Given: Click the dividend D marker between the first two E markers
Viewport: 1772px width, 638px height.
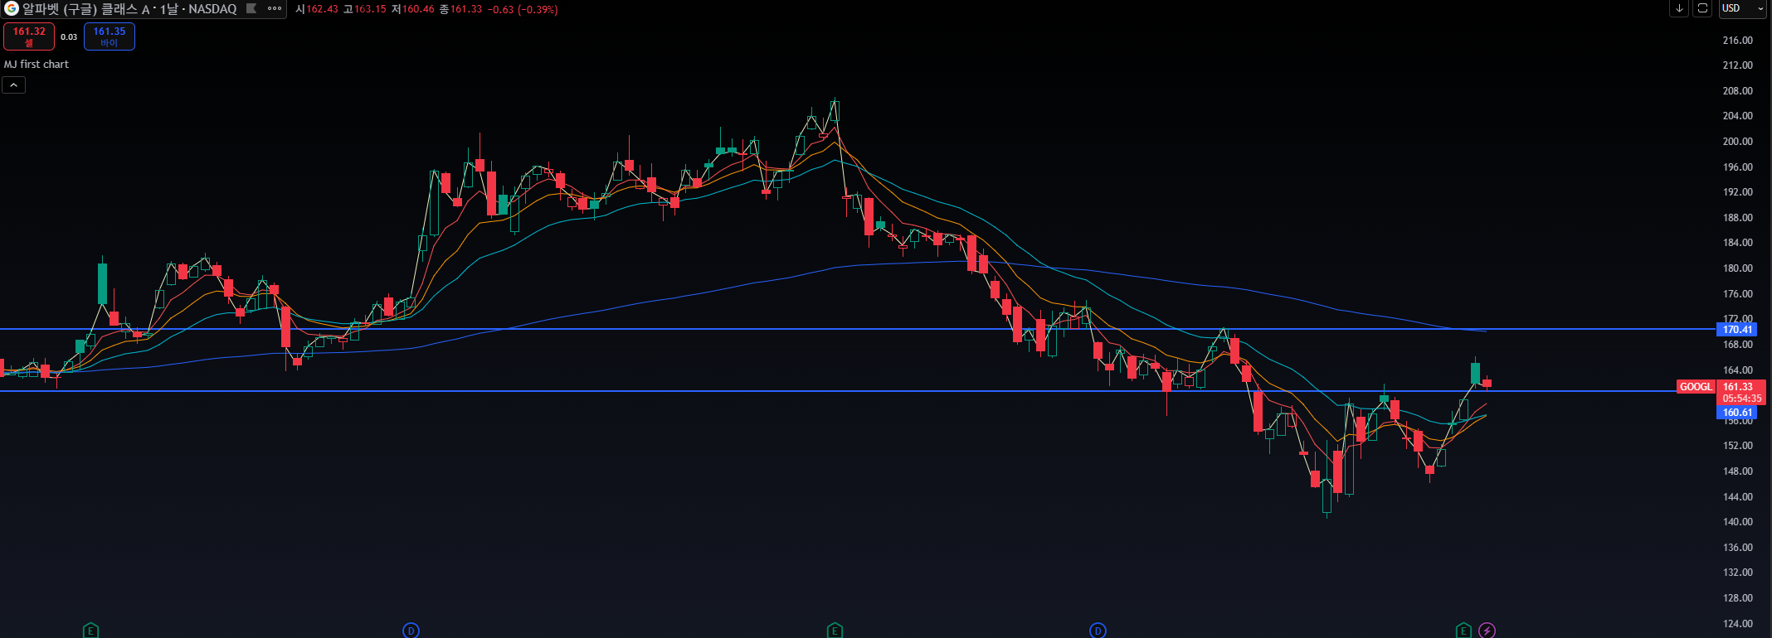Looking at the screenshot, I should pos(411,631).
